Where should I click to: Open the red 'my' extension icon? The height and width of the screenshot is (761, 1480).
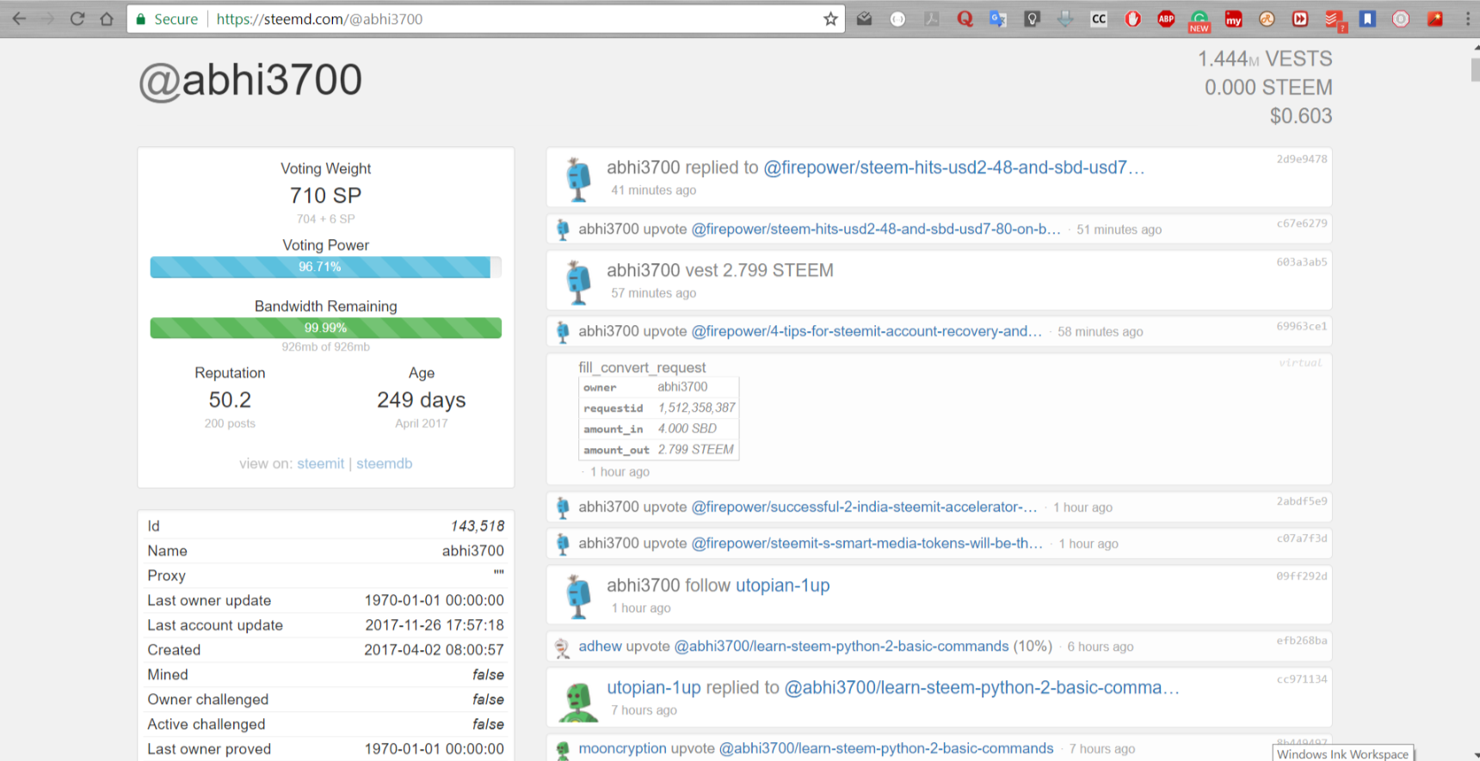1233,19
